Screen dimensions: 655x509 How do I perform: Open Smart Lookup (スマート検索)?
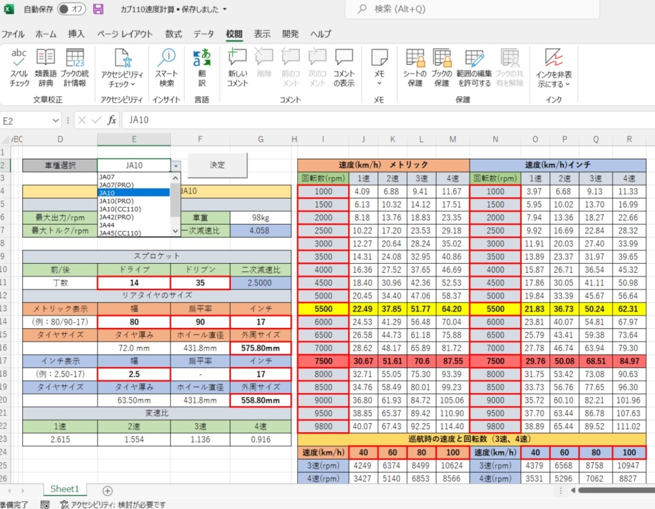click(x=167, y=68)
